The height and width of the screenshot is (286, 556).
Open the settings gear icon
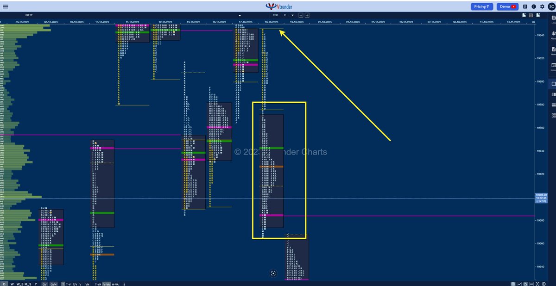pos(542,6)
